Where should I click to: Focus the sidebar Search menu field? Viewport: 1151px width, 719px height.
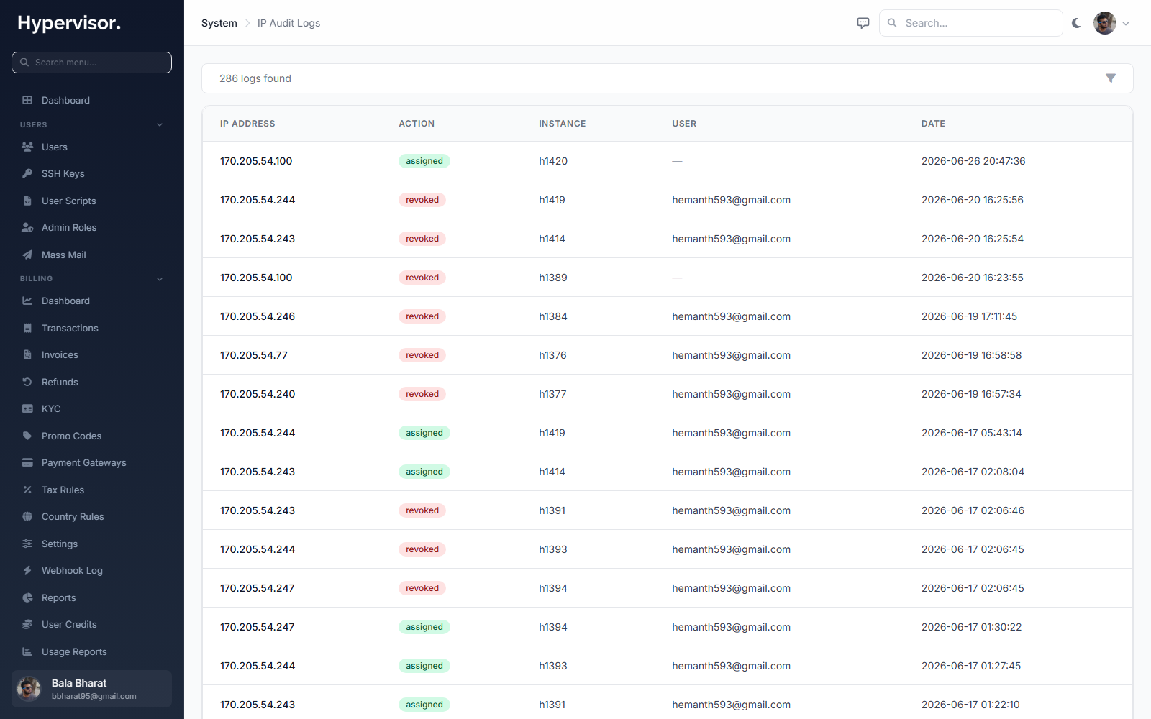point(92,63)
